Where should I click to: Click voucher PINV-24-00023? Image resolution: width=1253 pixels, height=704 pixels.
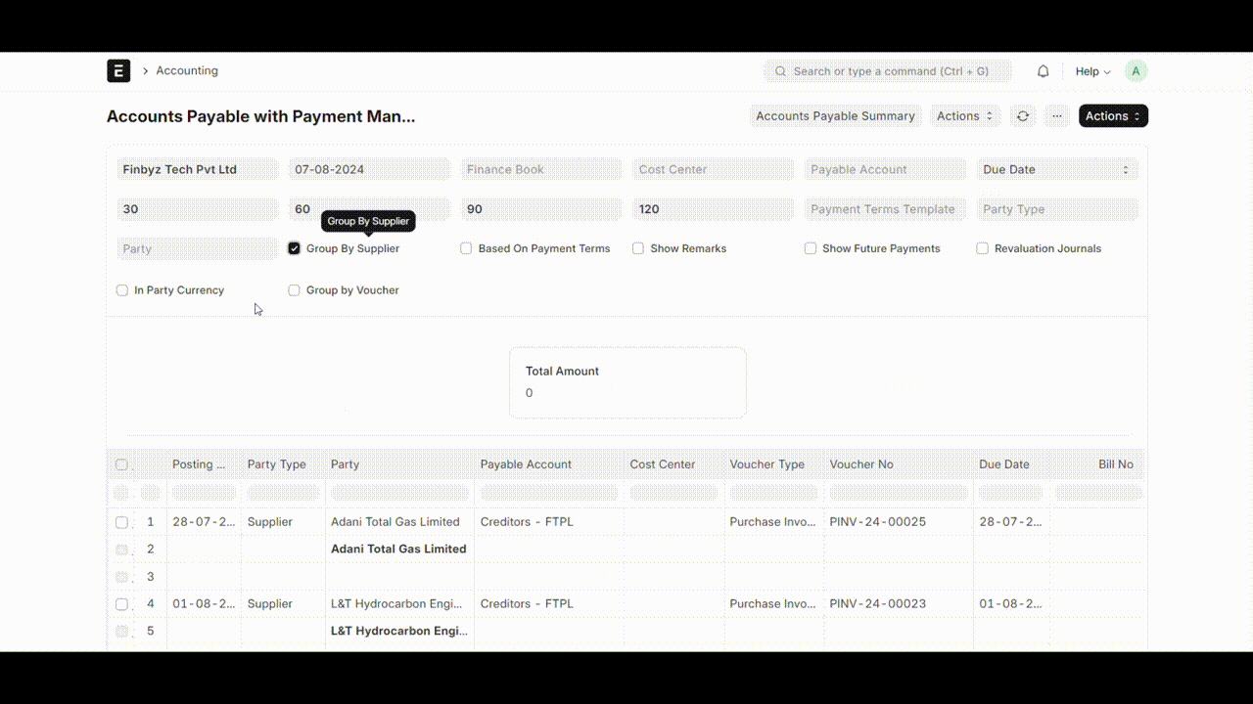tap(877, 604)
